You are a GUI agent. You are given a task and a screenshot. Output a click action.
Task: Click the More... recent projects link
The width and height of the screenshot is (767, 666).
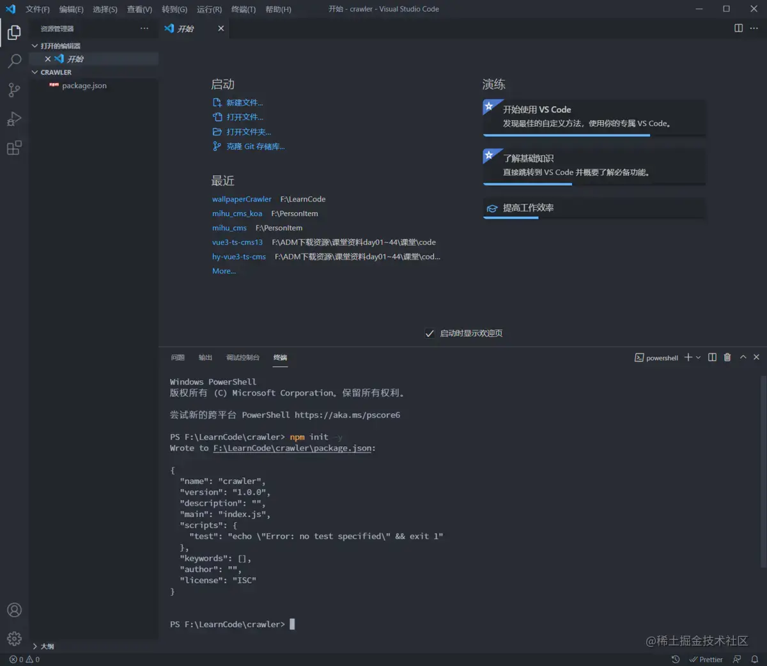tap(224, 271)
